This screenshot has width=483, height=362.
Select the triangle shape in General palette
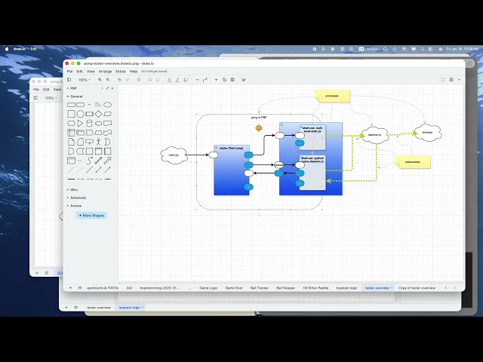click(81, 124)
